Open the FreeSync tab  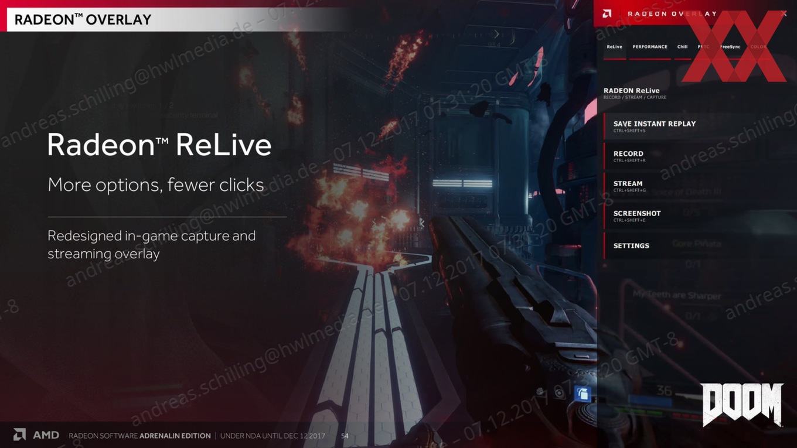(730, 47)
